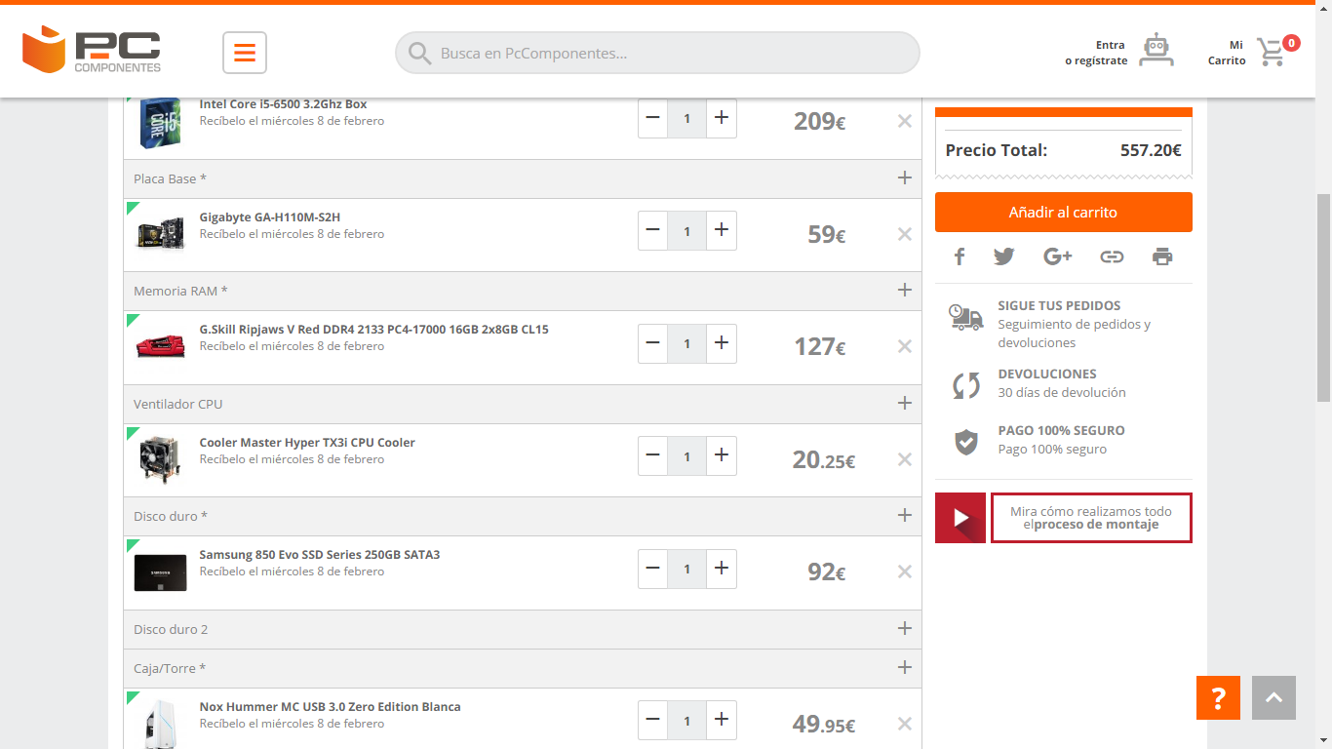Screen dimensions: 1332x749
Task: Open Mi Carrito link
Action: (1227, 53)
